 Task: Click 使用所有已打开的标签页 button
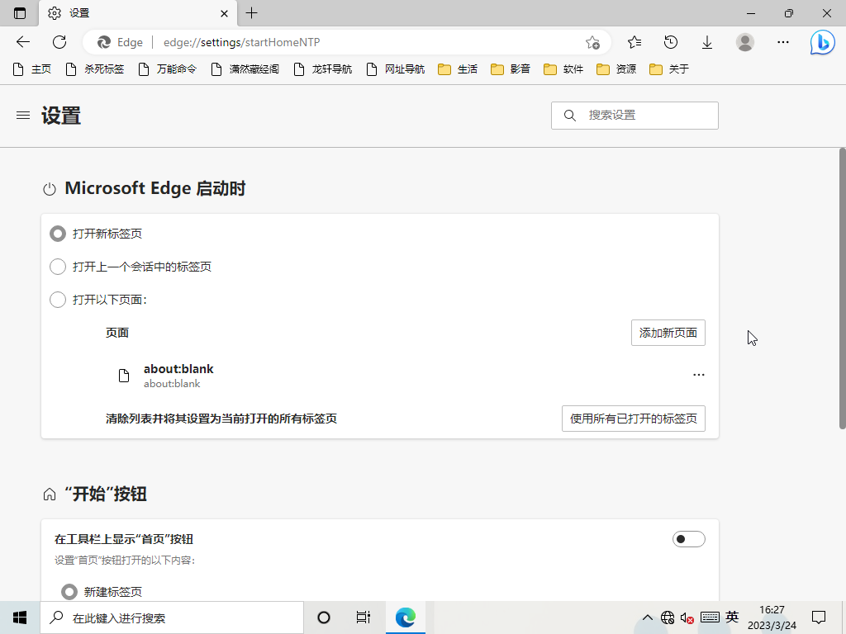tap(633, 419)
